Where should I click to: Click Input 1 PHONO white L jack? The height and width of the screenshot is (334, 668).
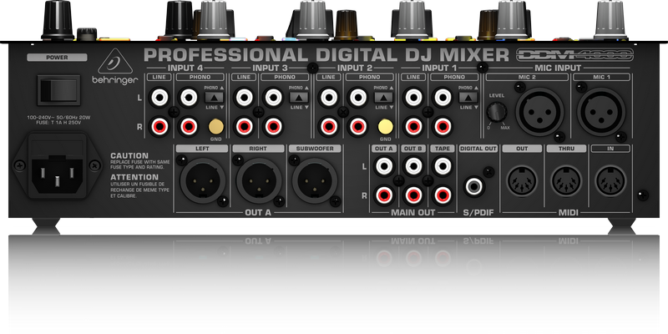[443, 98]
